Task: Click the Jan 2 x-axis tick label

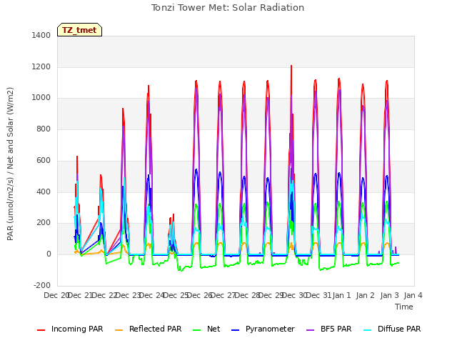Action: click(366, 295)
